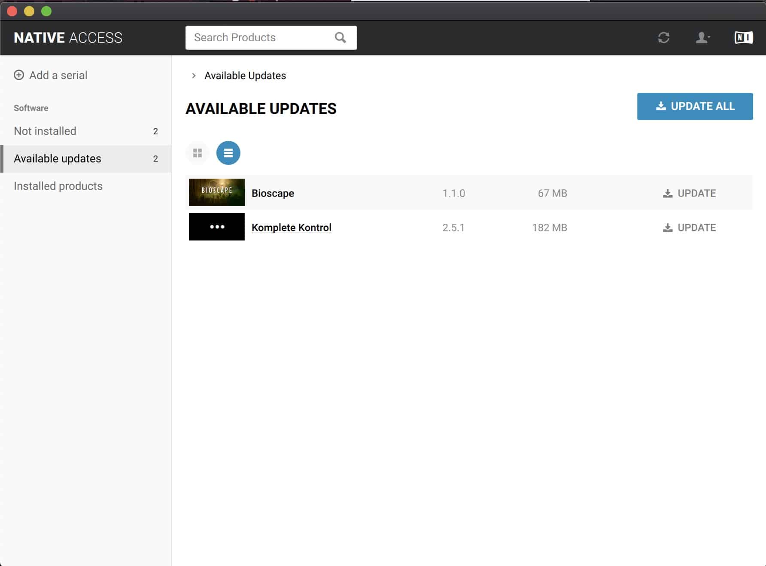The image size is (766, 566).
Task: Click the magnifier search icon
Action: (x=340, y=38)
